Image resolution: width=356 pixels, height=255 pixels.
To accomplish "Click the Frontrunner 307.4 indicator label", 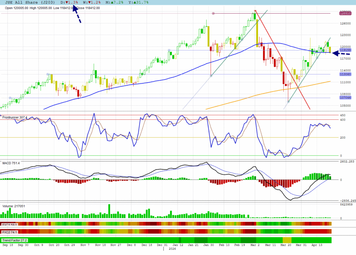I will [15, 117].
